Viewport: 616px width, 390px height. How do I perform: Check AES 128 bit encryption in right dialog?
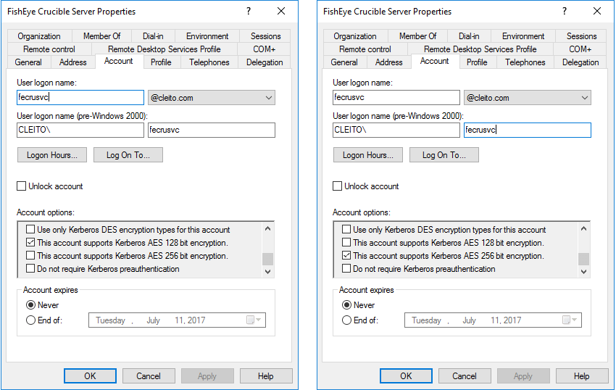point(346,242)
